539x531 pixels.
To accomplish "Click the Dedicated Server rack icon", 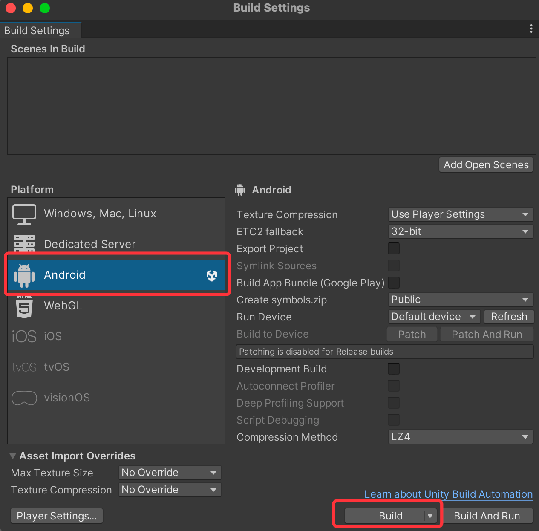I will (24, 244).
